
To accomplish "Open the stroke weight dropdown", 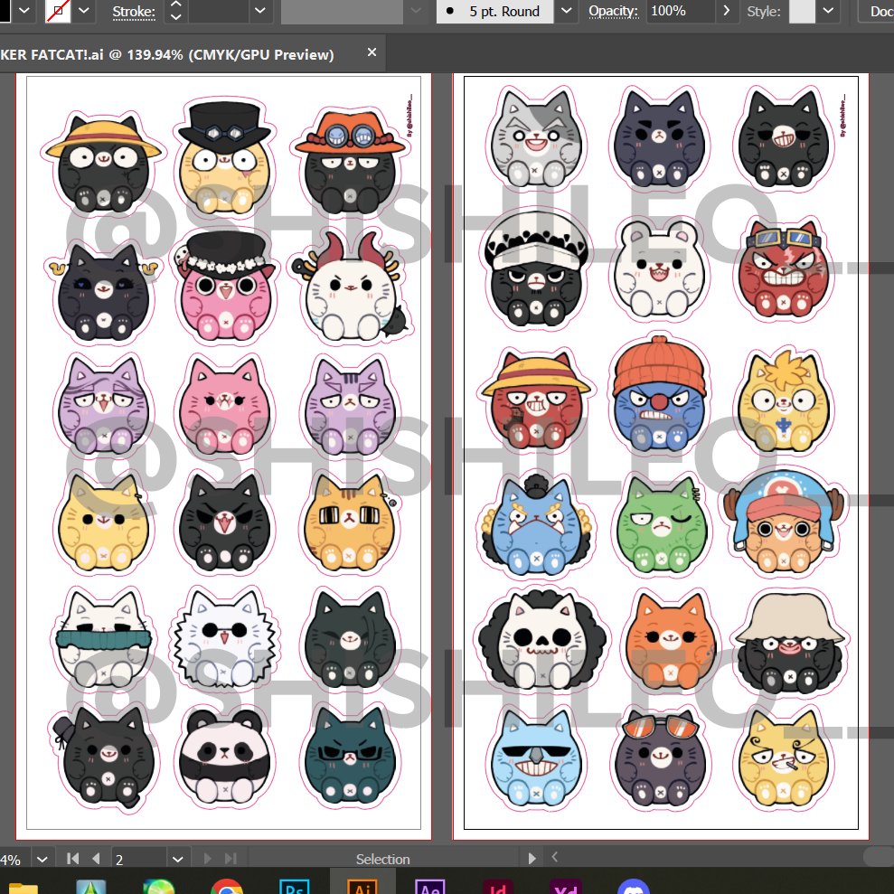I will coord(260,10).
